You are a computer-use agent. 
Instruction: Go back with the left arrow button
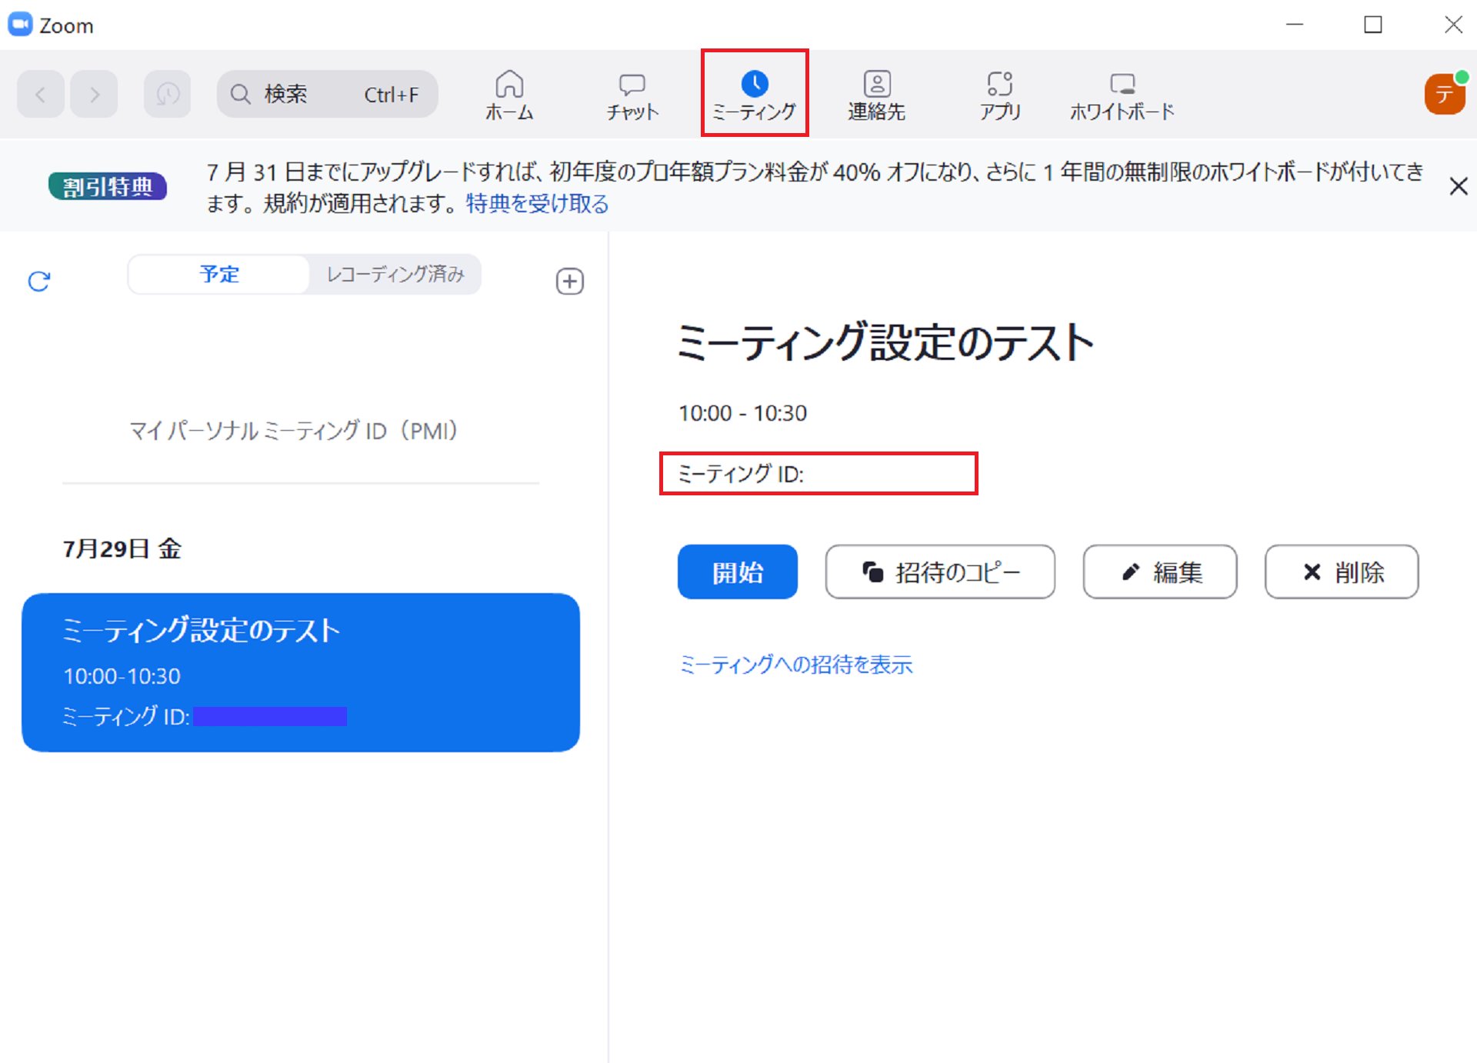tap(41, 95)
